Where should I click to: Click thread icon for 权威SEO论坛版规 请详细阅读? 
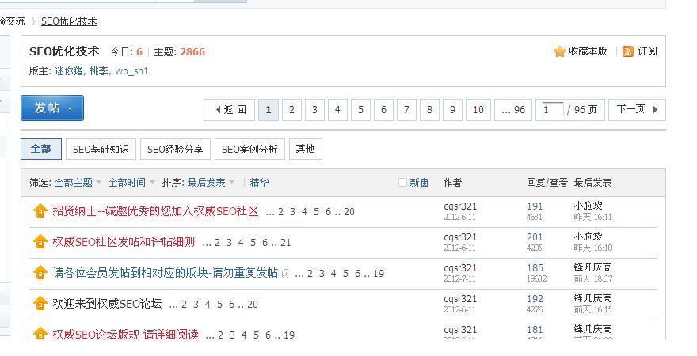tap(40, 333)
